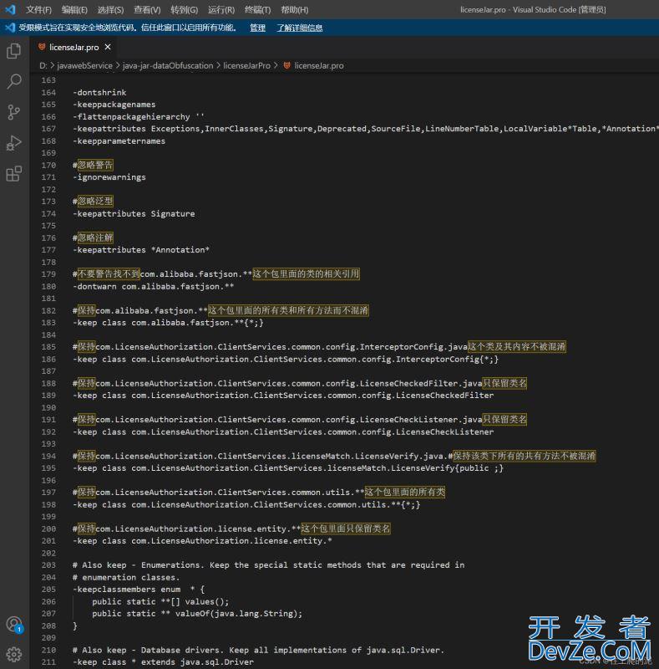
Task: Open the 转到(G) menu
Action: [184, 10]
